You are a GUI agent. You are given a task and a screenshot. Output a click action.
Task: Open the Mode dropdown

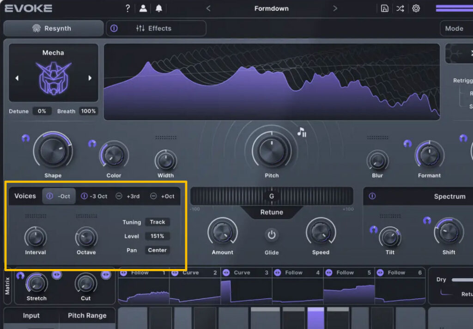tap(456, 28)
